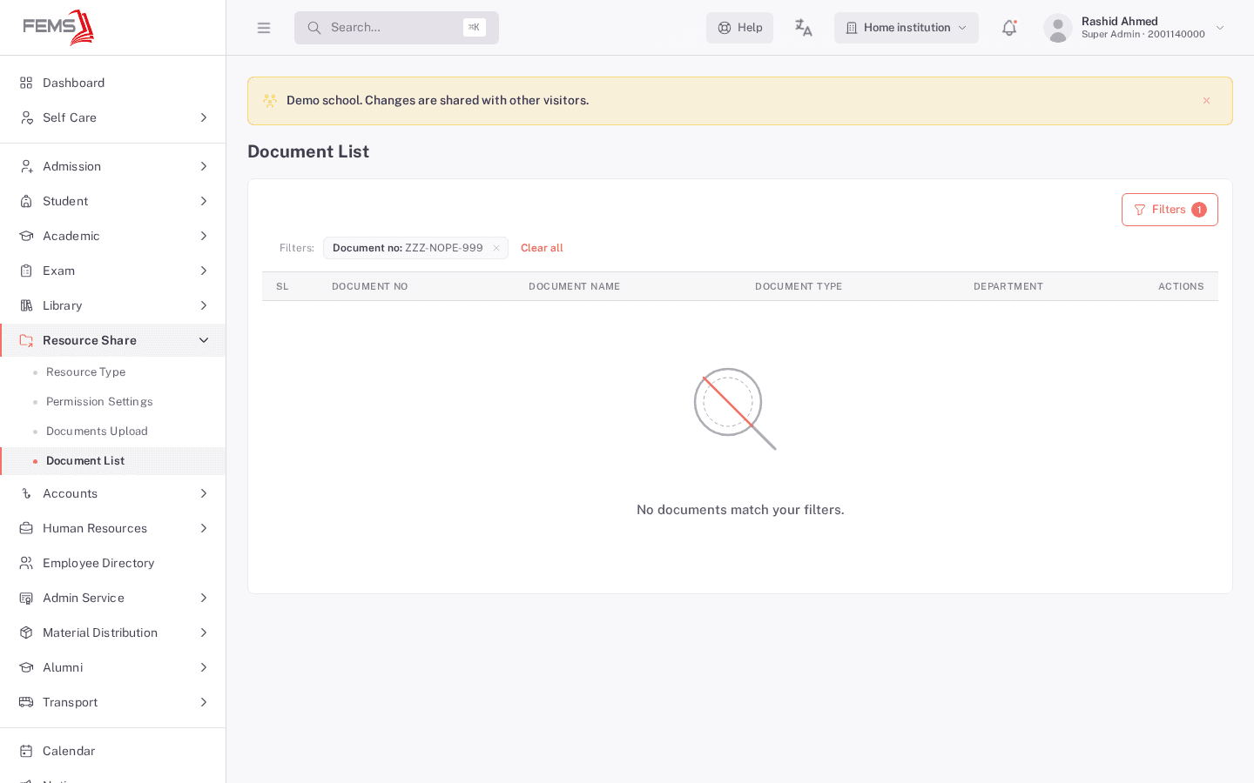Click the Document No column header
This screenshot has width=1254, height=783.
tap(370, 286)
